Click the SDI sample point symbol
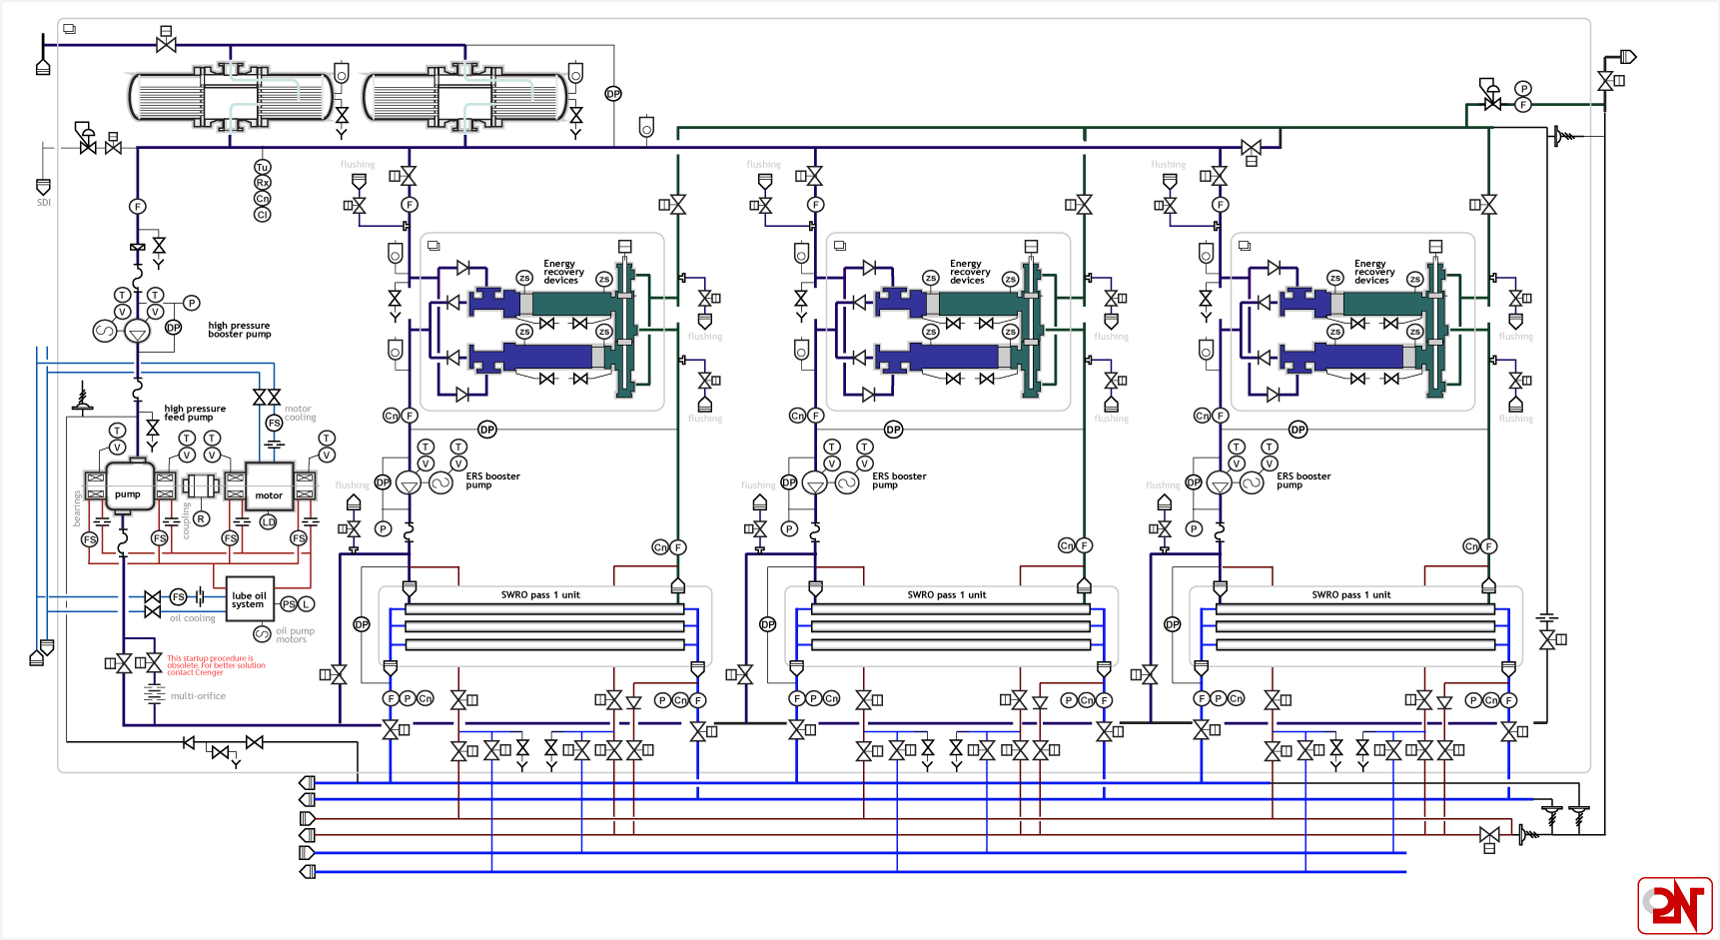Viewport: 1720px width, 940px height. 43,187
